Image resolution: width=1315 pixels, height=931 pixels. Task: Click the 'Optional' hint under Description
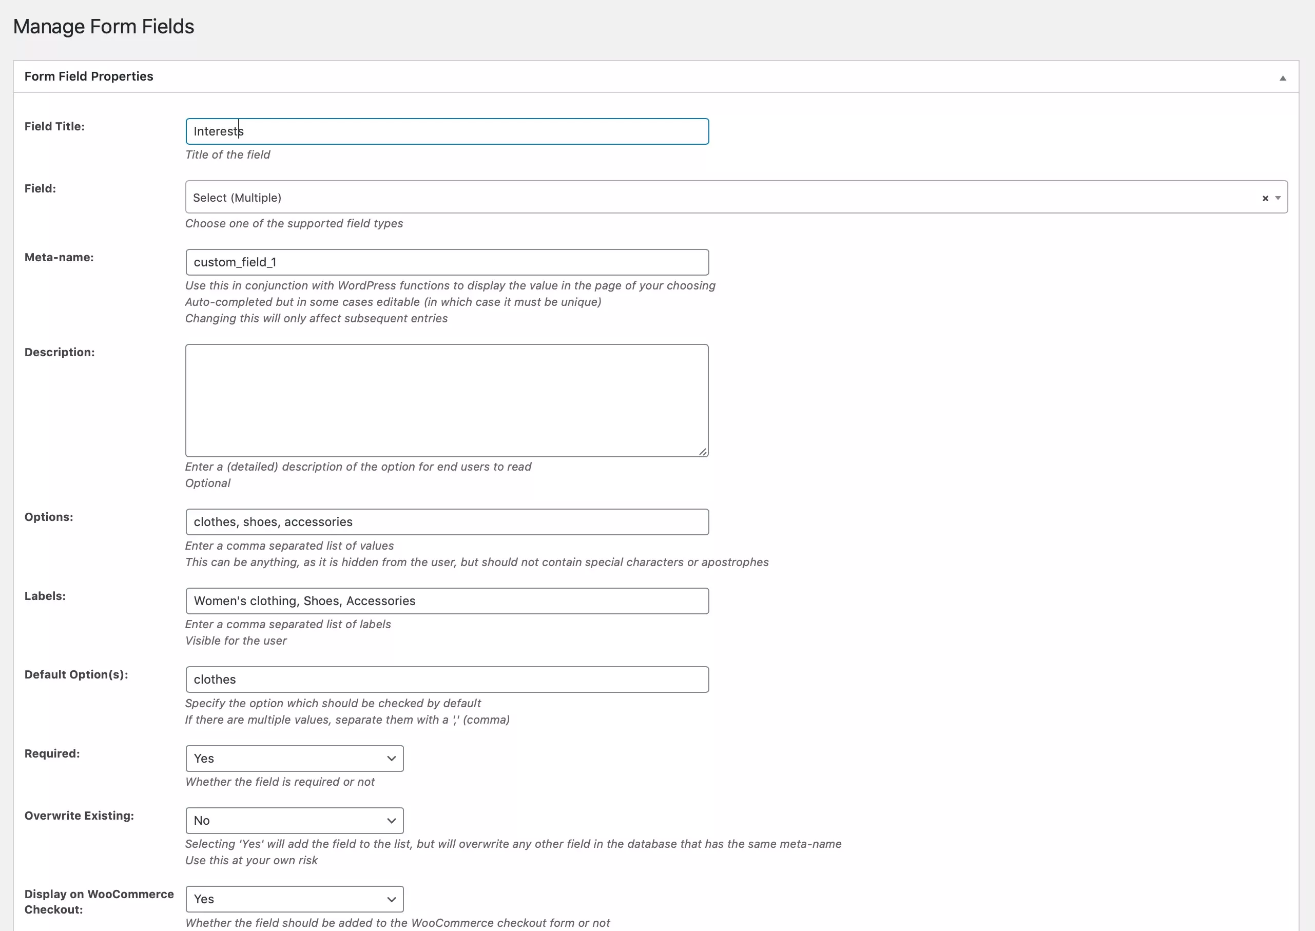[x=207, y=483]
